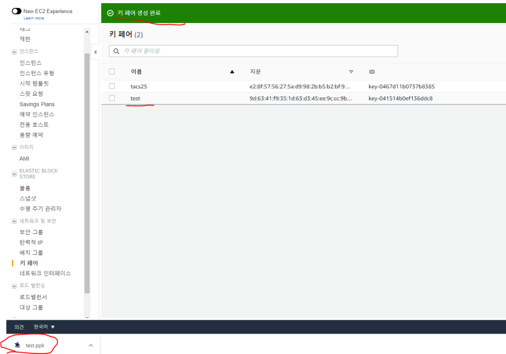Expand the test.ppk download options chevron
506x354 pixels.
click(x=91, y=345)
